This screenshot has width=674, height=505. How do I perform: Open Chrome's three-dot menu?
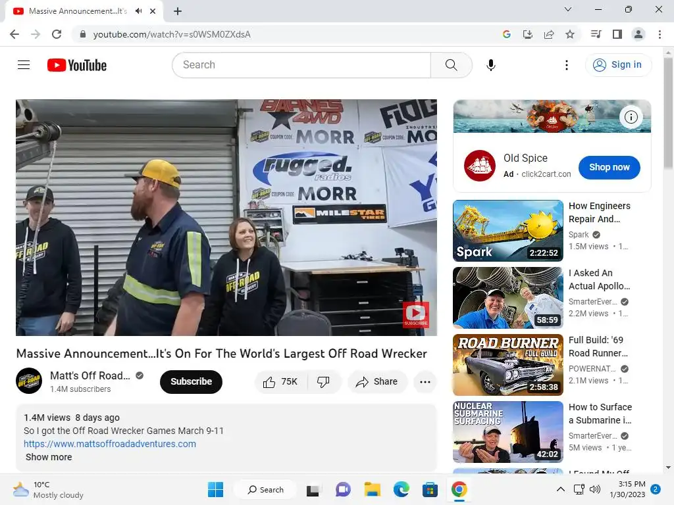tap(660, 34)
